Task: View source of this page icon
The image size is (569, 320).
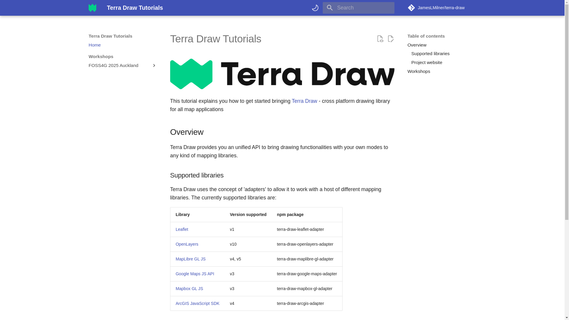Action: pyautogui.click(x=380, y=39)
